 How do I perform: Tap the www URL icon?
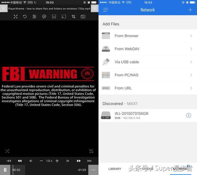(106, 88)
